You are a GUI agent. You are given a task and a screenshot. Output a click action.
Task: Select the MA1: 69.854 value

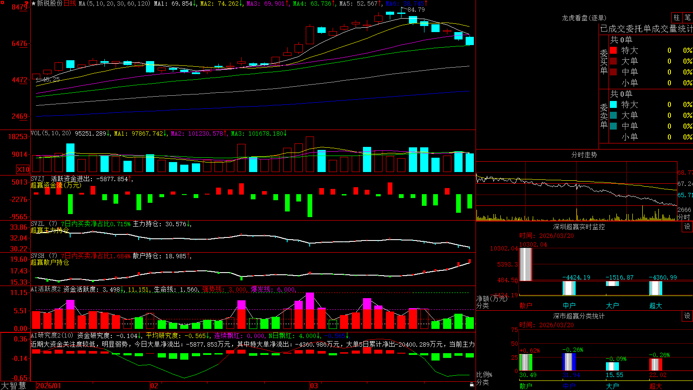click(x=173, y=3)
